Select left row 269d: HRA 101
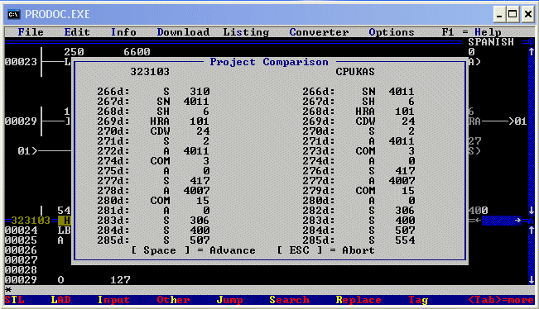Image resolution: width=539 pixels, height=309 pixels. coord(153,121)
